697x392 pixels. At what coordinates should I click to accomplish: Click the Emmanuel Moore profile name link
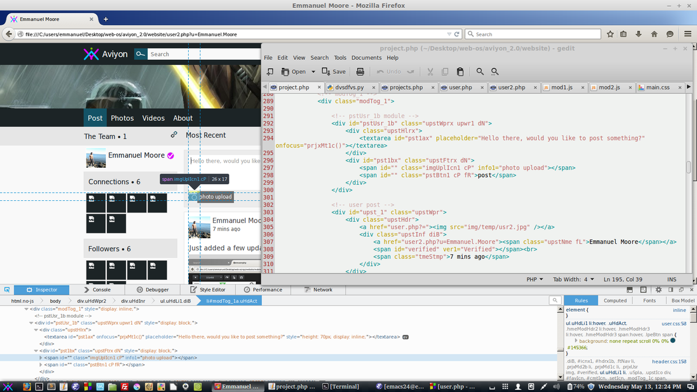pyautogui.click(x=136, y=155)
